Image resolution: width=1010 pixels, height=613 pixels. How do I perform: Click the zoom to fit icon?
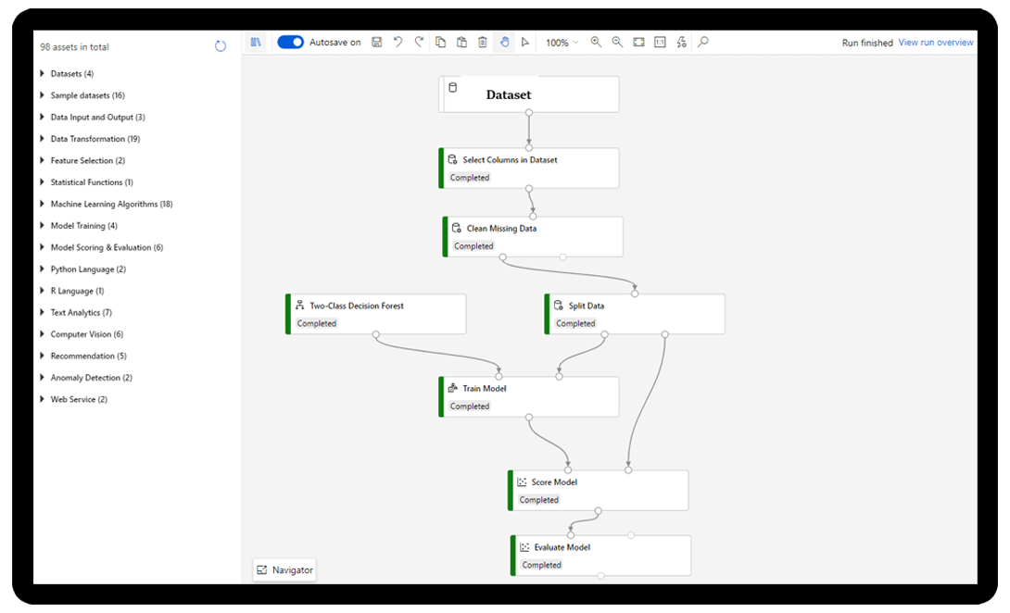(x=638, y=43)
